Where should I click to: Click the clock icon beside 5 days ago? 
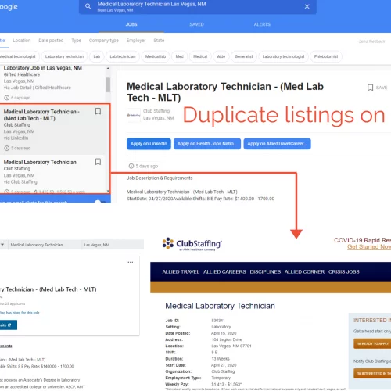131,166
